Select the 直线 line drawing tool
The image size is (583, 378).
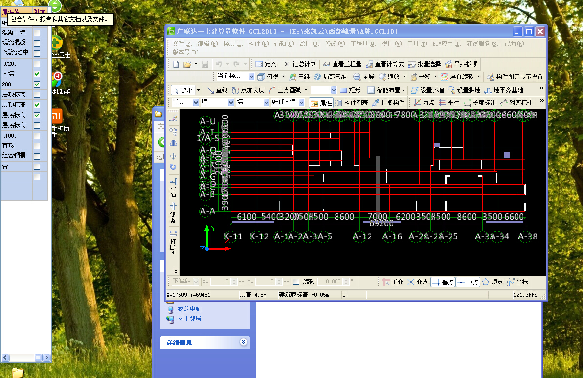pos(218,90)
